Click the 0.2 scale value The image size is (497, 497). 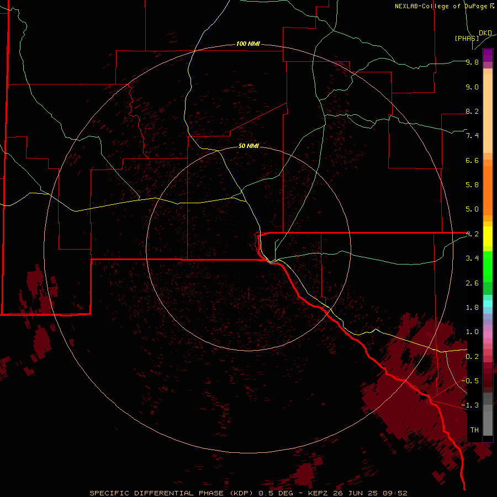coord(472,357)
